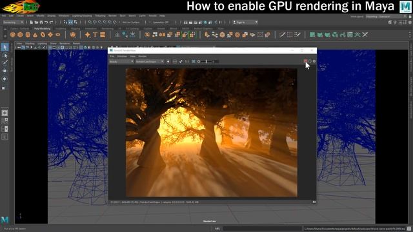Stop the render with red RenderView button

click(x=305, y=61)
